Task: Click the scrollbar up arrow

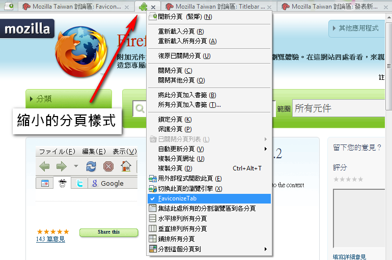Action: click(389, 17)
